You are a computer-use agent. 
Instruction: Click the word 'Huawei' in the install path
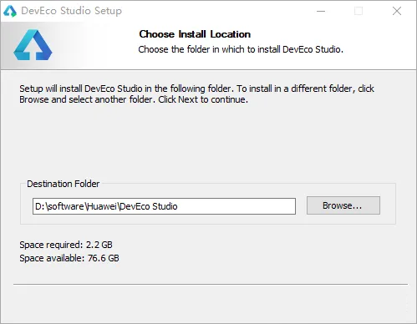point(102,206)
